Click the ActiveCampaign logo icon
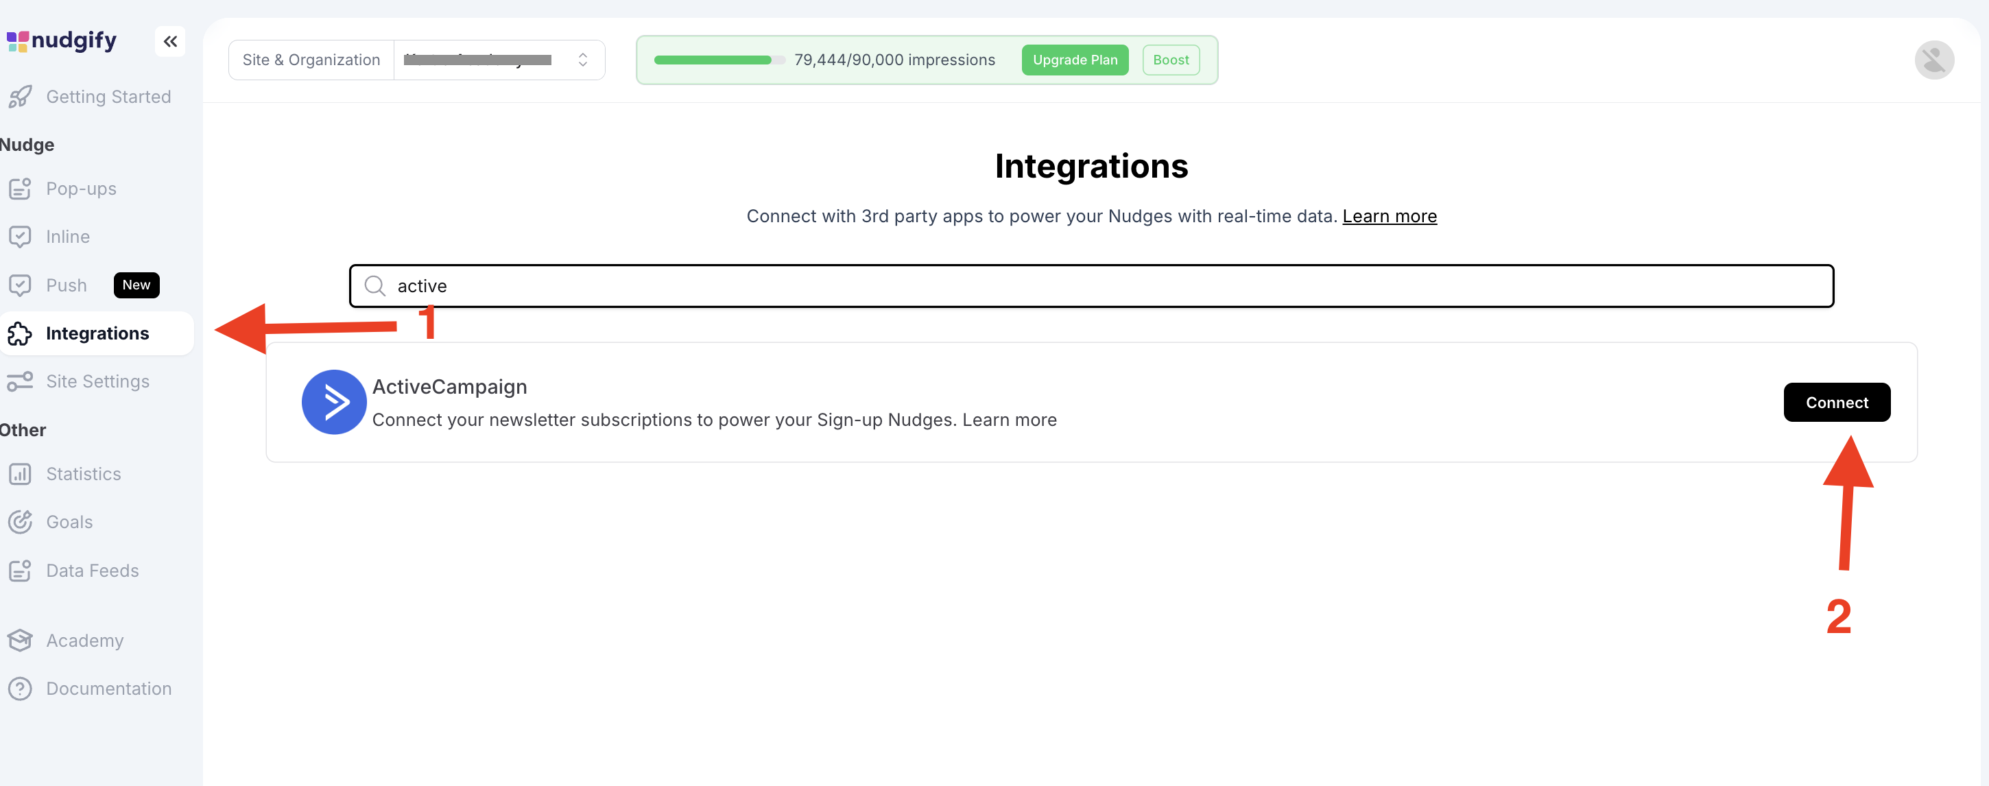 pos(333,403)
